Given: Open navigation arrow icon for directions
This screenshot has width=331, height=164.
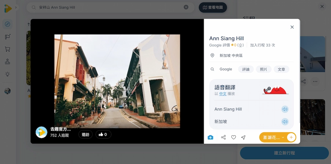Looking at the screenshot, I should (243, 137).
